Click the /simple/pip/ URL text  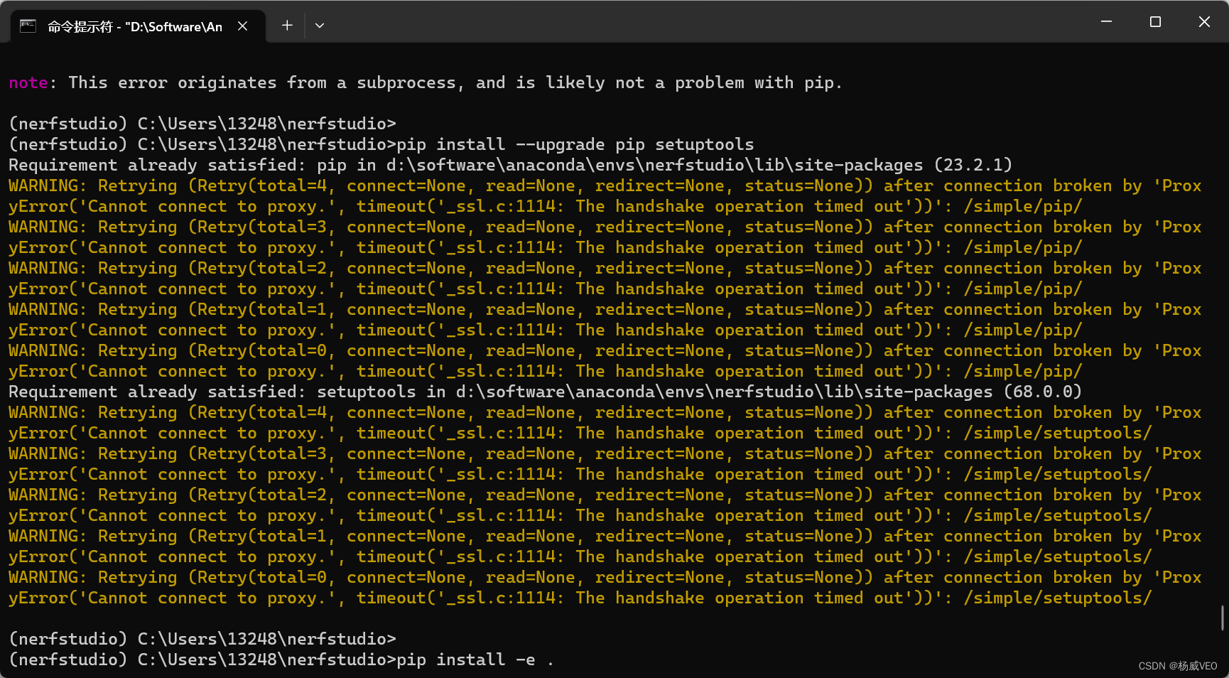(1023, 206)
